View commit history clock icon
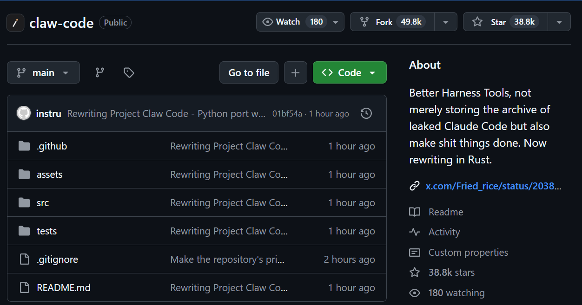Viewport: 582px width, 305px height. point(366,113)
